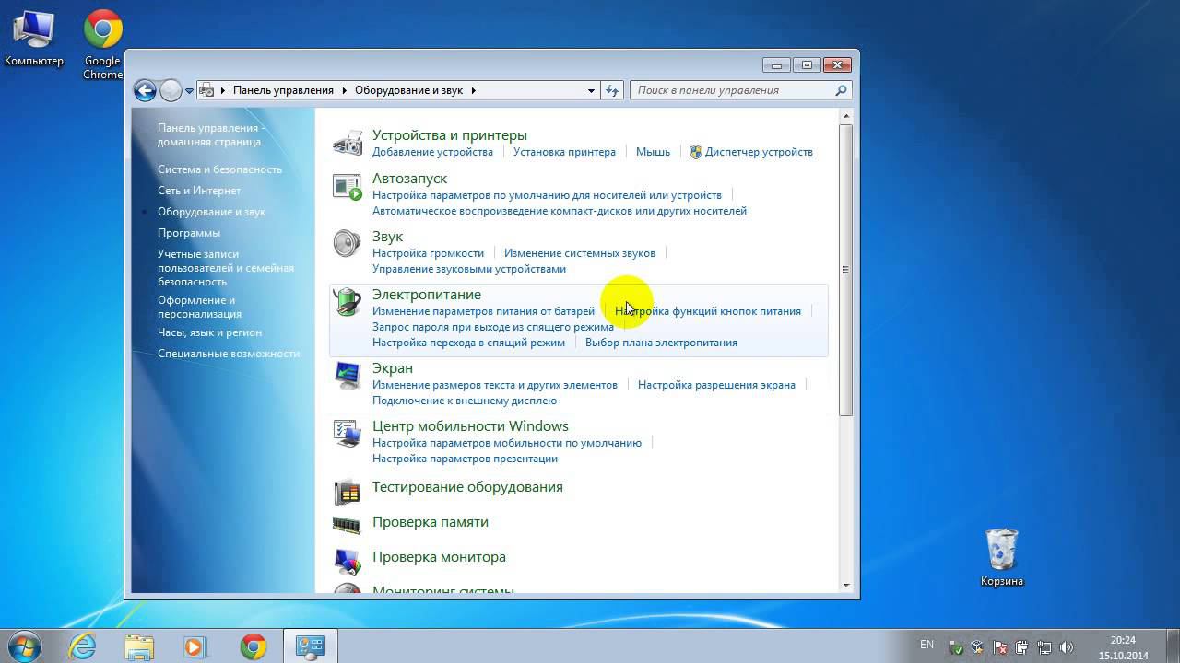Viewport: 1180px width, 663px height.
Task: Click the Devices and Printers category icon
Action: point(348,143)
